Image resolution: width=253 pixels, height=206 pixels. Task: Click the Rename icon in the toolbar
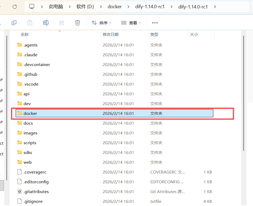46,23
